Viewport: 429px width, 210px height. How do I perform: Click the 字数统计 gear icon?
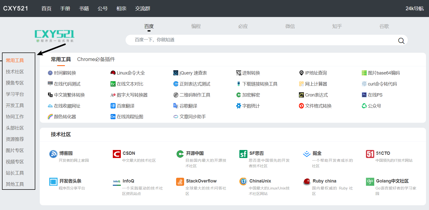tap(239, 106)
